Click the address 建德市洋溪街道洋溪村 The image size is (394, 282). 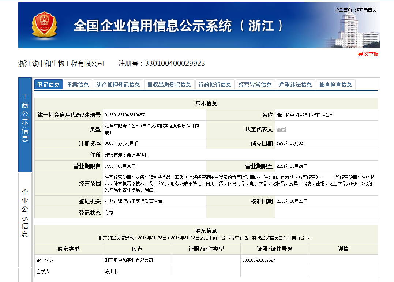pyautogui.click(x=127, y=155)
